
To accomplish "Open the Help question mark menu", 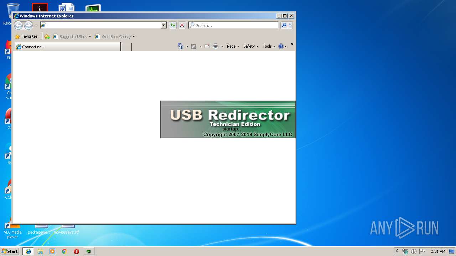I will coord(282,46).
